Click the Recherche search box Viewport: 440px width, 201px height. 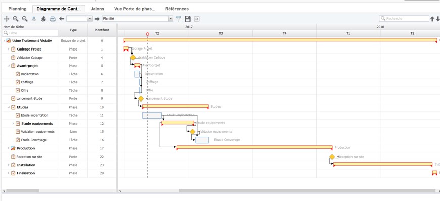pyautogui.click(x=404, y=19)
